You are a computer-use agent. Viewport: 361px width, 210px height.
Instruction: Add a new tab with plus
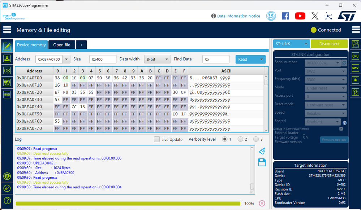81,45
